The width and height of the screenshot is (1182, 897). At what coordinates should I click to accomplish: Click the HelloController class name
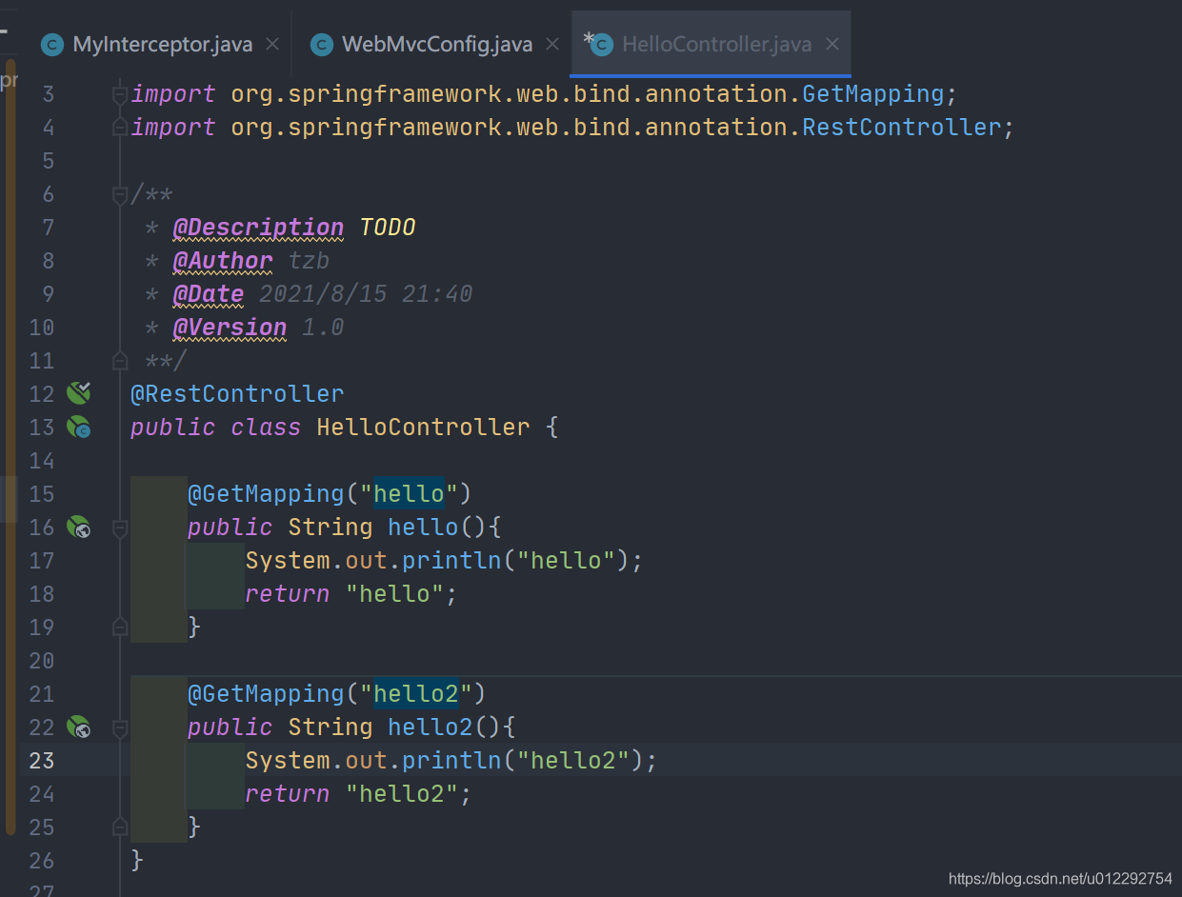click(423, 427)
